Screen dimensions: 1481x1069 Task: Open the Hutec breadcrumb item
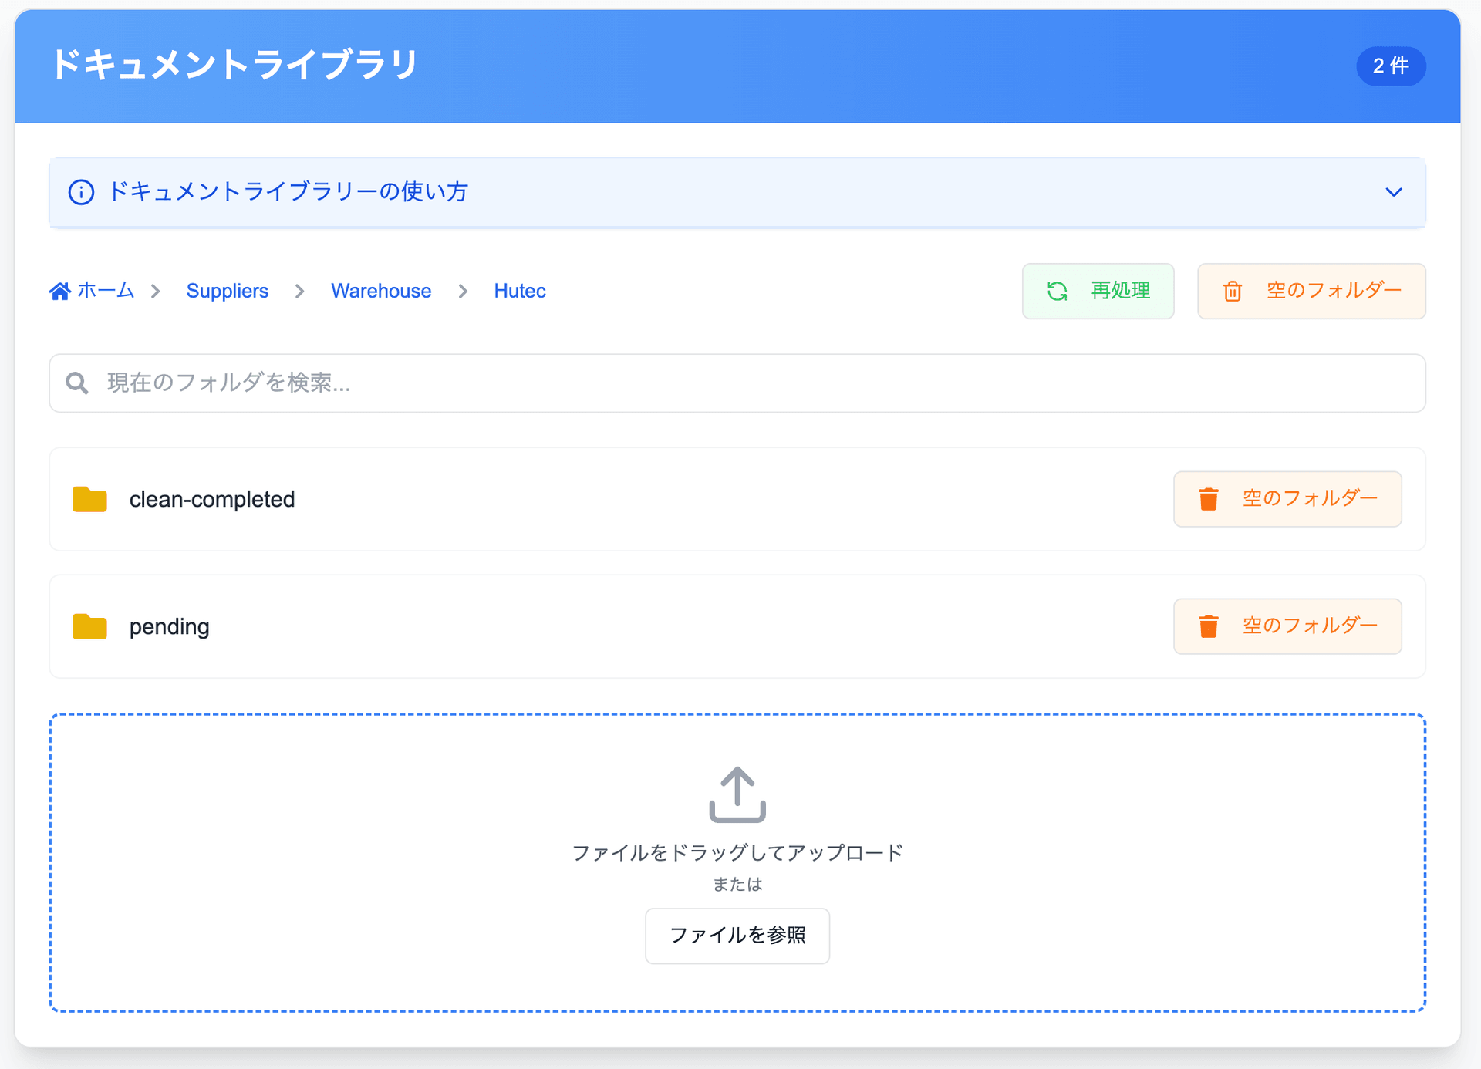[x=519, y=291]
